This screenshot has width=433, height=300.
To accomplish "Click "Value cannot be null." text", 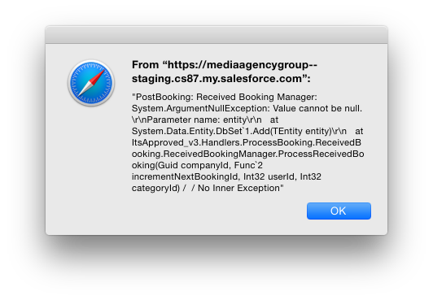I will [x=317, y=108].
